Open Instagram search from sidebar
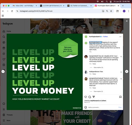This screenshot has width=132, height=125. tap(4, 37)
